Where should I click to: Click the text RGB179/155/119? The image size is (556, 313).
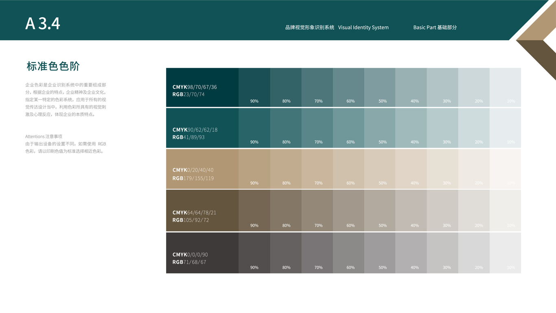click(193, 178)
